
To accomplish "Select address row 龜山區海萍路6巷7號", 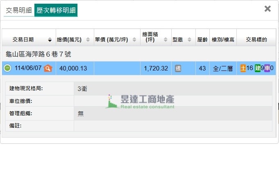I will coord(39,54).
